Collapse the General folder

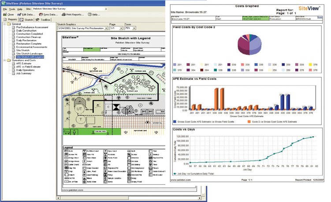click(x=4, y=24)
